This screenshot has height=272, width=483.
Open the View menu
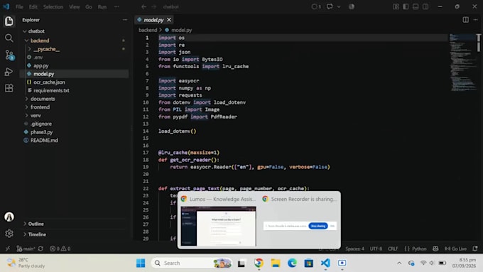[75, 6]
